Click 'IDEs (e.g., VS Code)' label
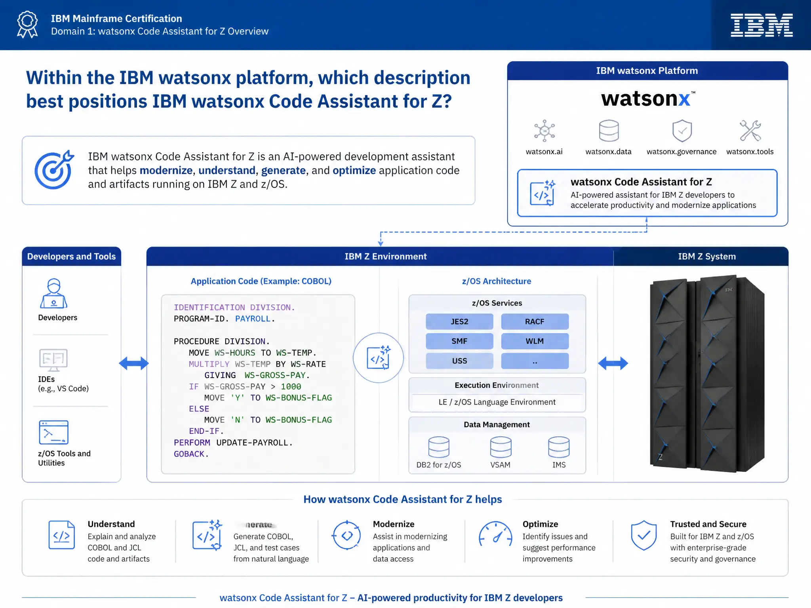Screen dimensions: 811x608 pos(63,384)
